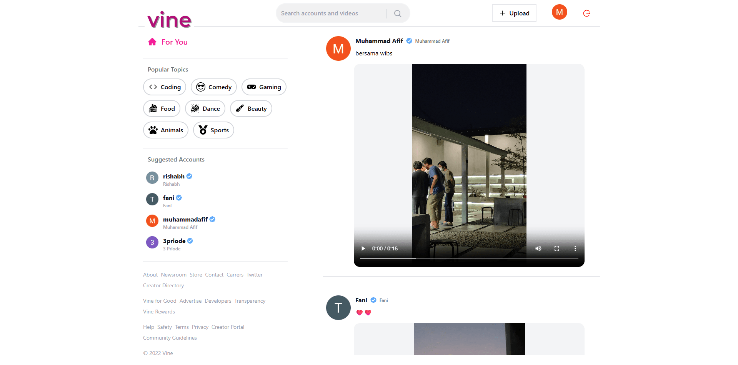
Task: Open the Community Guidelines link
Action: pos(170,337)
